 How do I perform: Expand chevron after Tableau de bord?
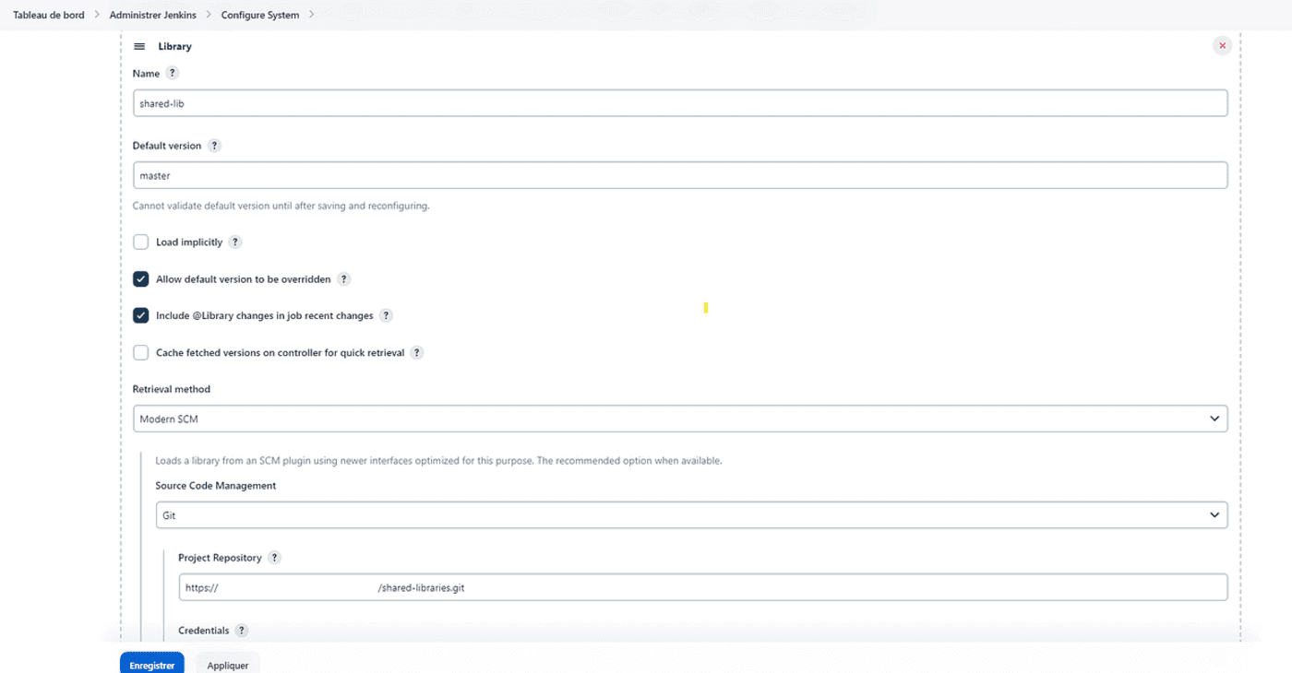[x=97, y=15]
